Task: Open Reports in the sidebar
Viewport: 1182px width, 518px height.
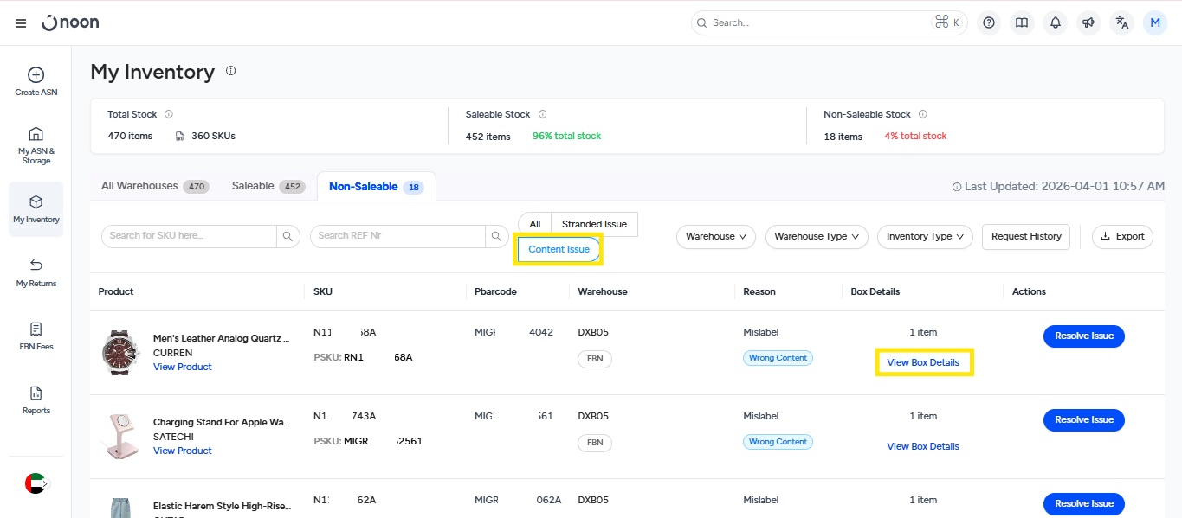Action: tap(36, 400)
